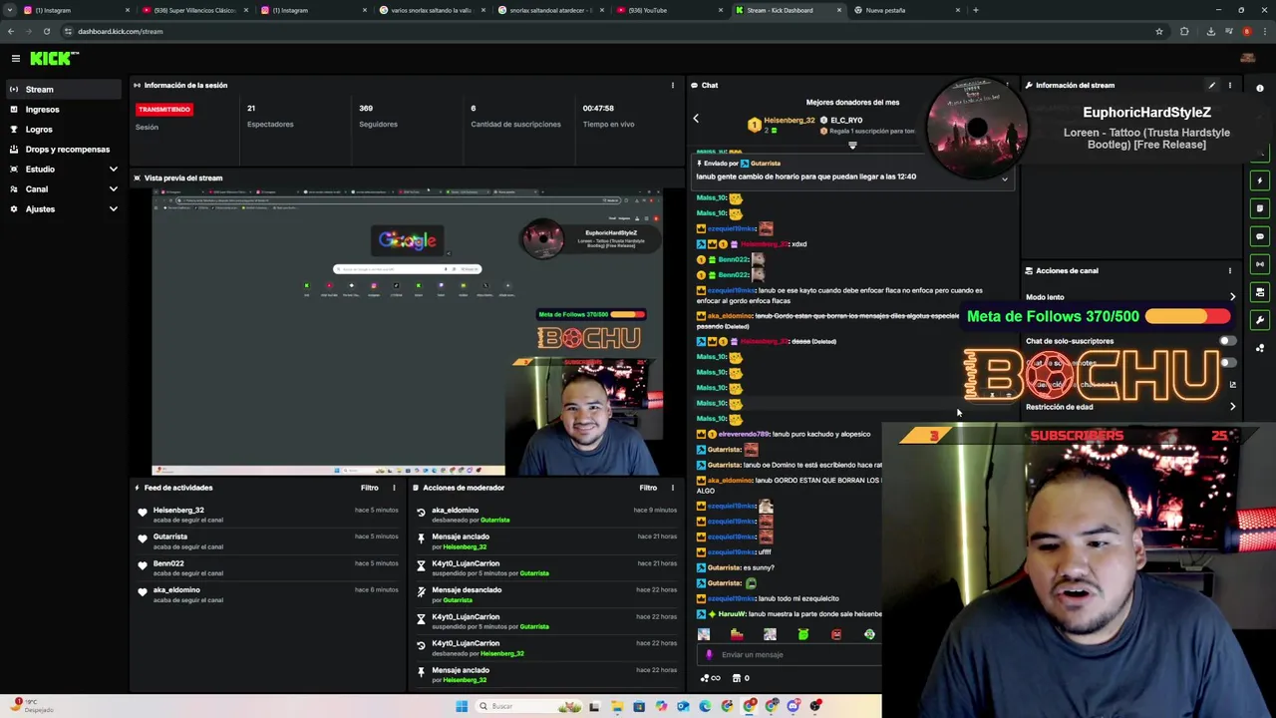Image resolution: width=1276 pixels, height=718 pixels.
Task: Collapse top donors panel with down handle
Action: tap(852, 146)
